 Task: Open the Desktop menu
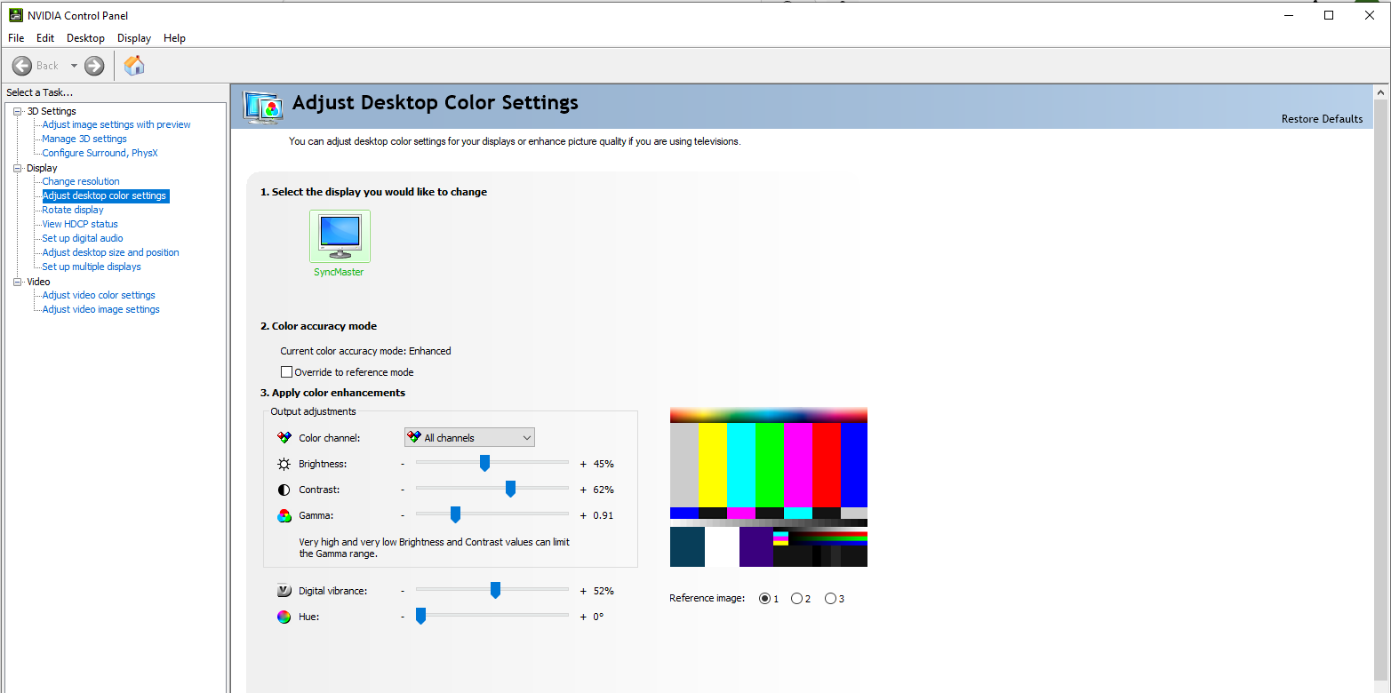coord(85,38)
